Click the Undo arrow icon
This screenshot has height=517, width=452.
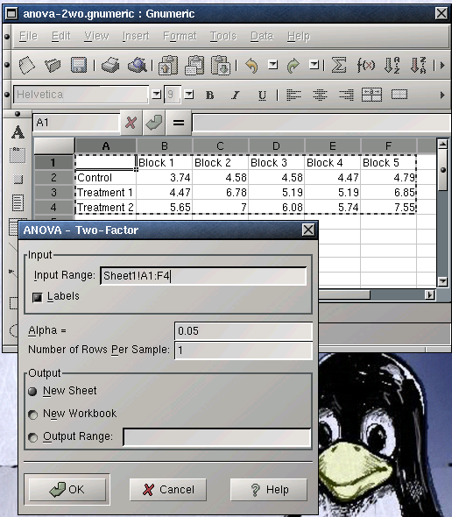click(252, 66)
